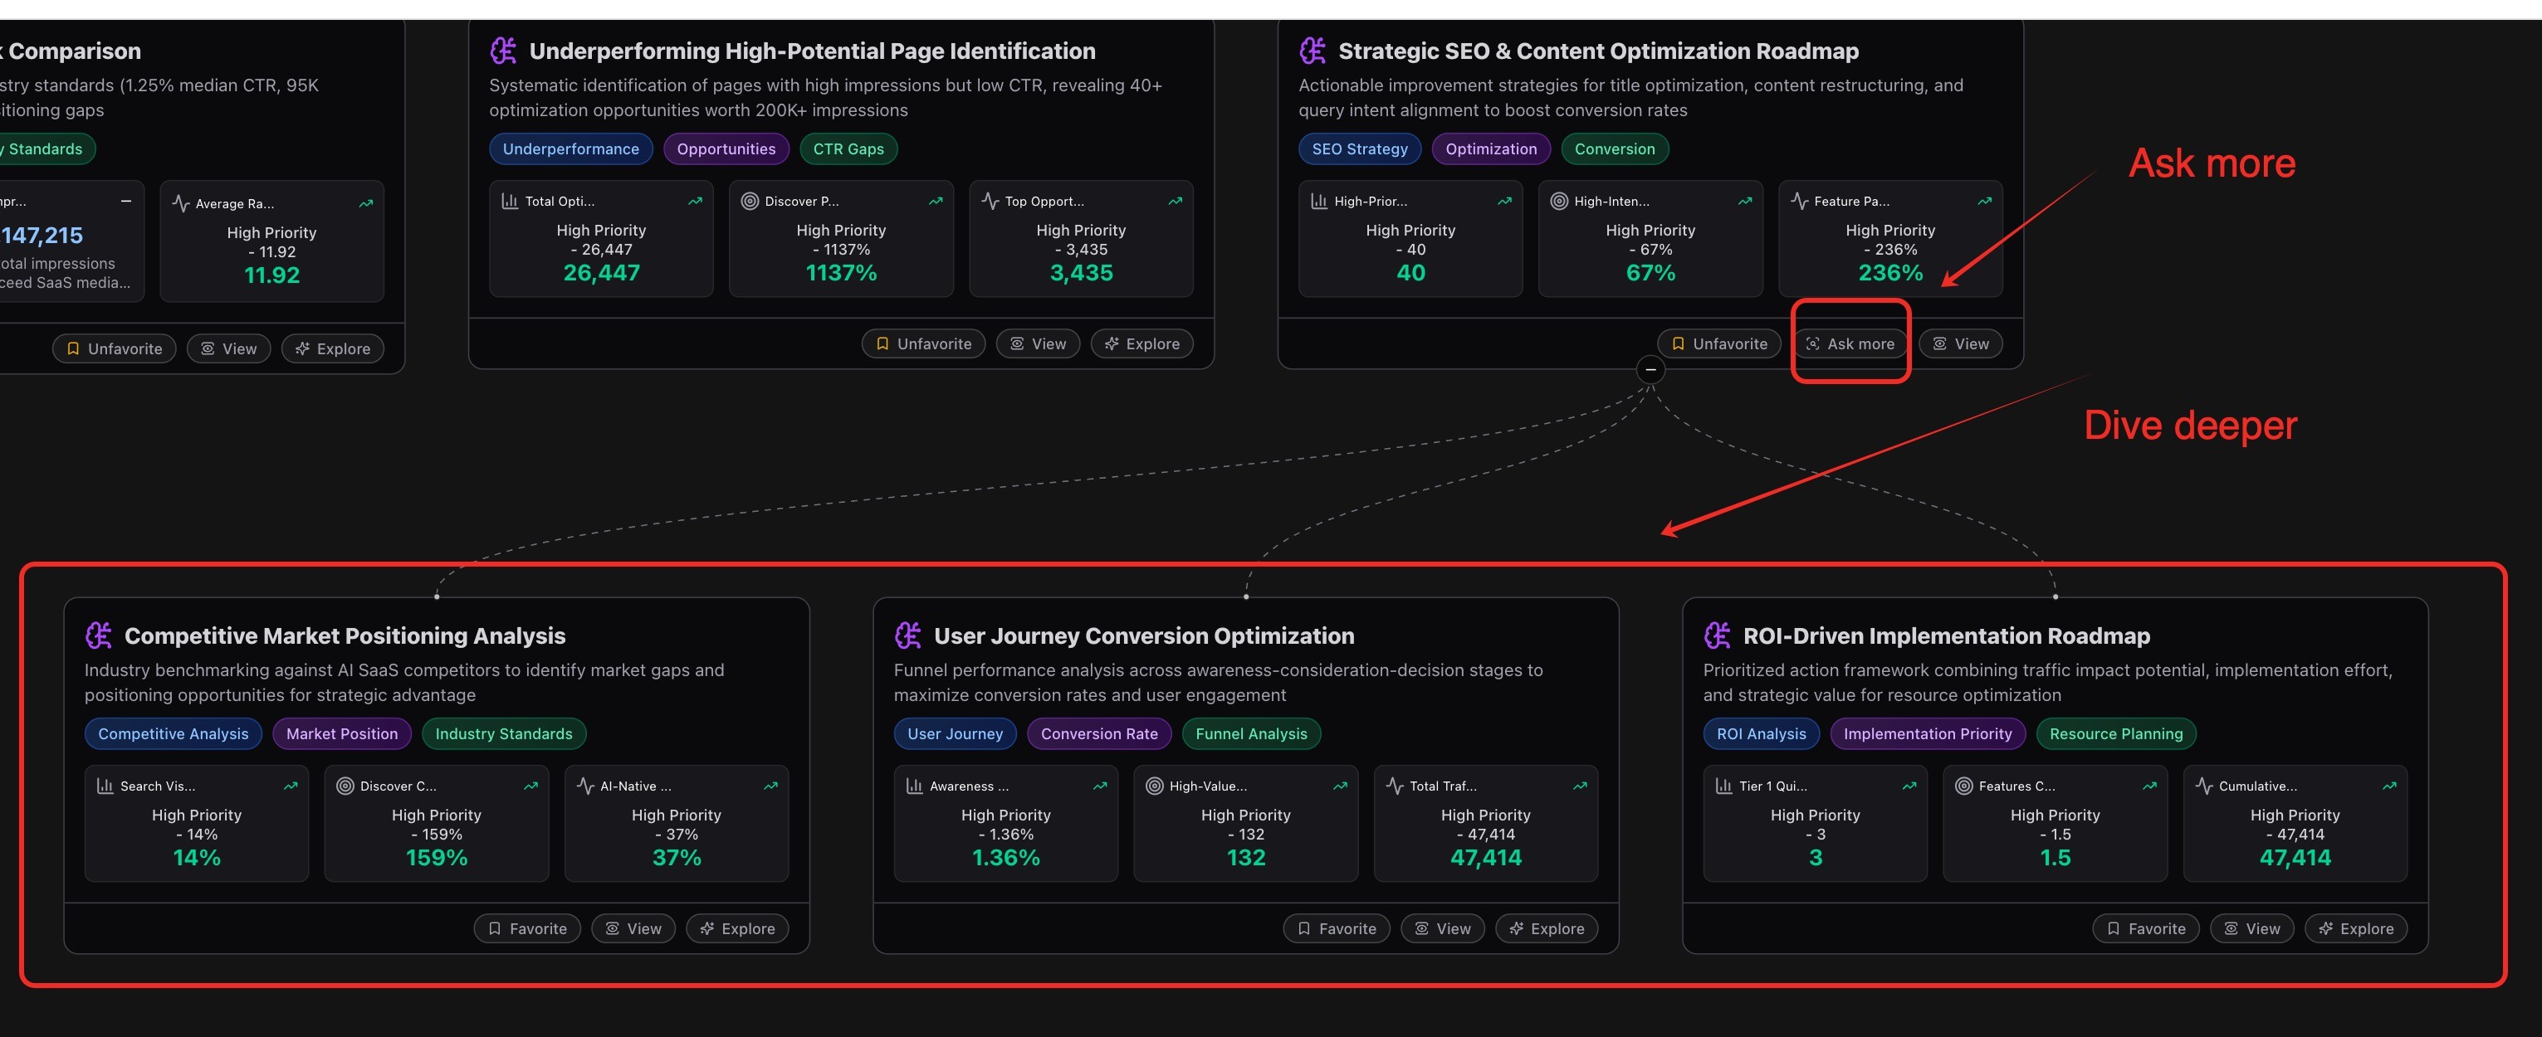Select the SEO Strategy tag

[1360, 148]
